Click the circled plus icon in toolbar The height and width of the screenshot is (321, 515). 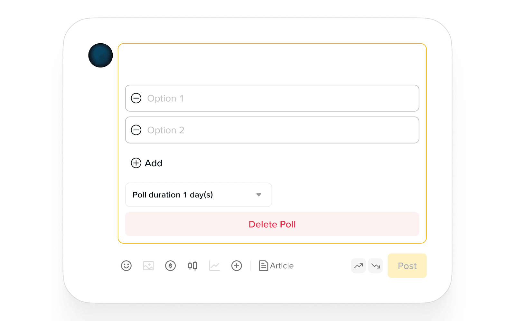pos(237,266)
